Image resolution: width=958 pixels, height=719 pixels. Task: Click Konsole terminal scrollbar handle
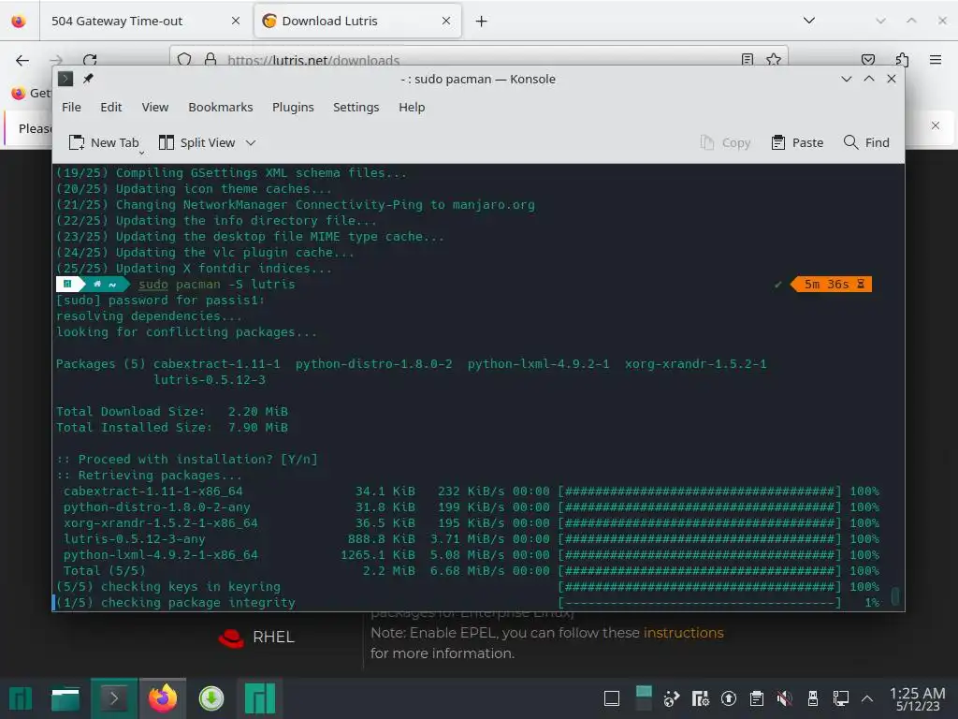pyautogui.click(x=895, y=595)
